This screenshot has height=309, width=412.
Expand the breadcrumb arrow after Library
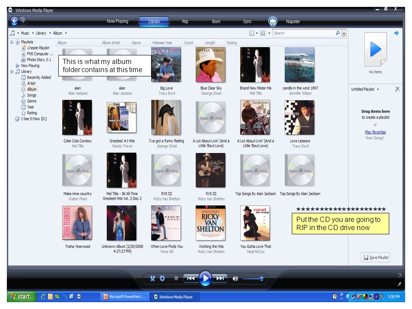click(50, 33)
